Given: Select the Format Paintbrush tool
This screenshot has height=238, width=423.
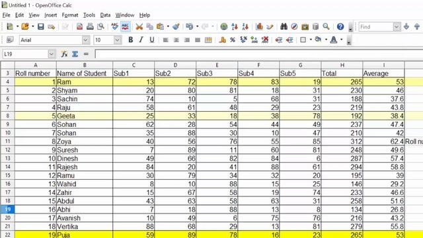Looking at the screenshot, I should click(x=176, y=26).
